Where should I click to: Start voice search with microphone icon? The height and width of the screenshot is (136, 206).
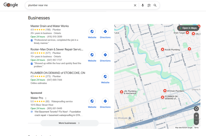click(142, 5)
